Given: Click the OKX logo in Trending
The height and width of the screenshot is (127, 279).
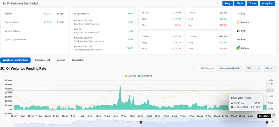Looking at the screenshot, I should click(x=238, y=31).
